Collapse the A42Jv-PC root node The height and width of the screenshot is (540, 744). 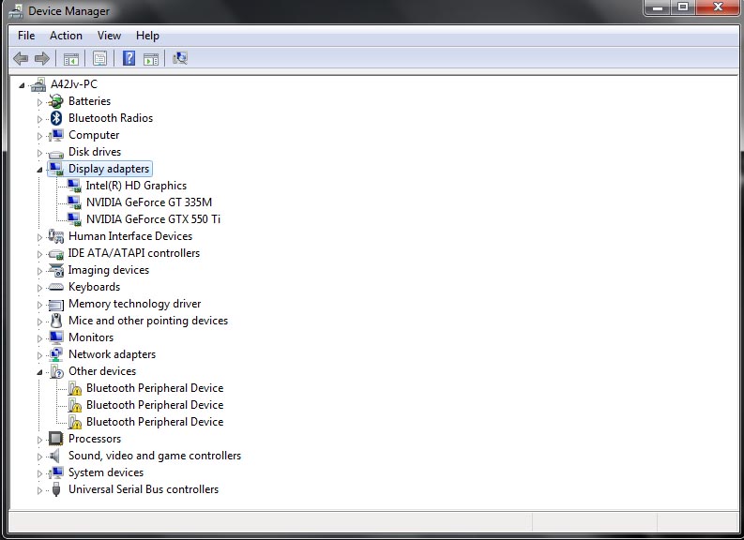[x=22, y=85]
